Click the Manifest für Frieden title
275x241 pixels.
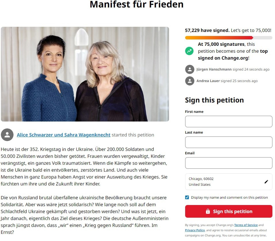pyautogui.click(x=136, y=4)
